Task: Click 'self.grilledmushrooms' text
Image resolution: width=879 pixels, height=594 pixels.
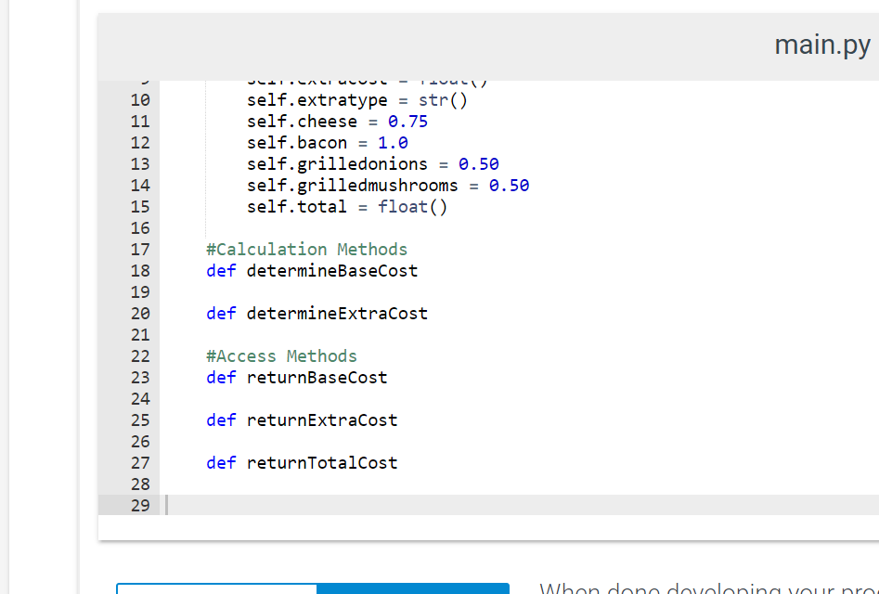Action: tap(352, 186)
